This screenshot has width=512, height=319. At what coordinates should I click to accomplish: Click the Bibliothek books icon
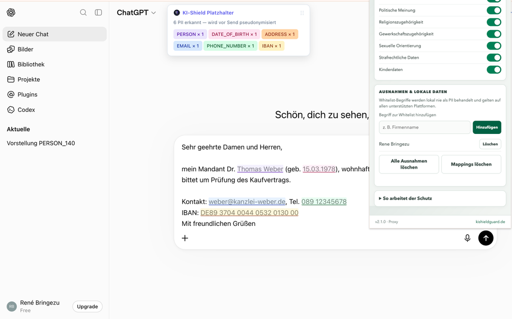[x=11, y=64]
